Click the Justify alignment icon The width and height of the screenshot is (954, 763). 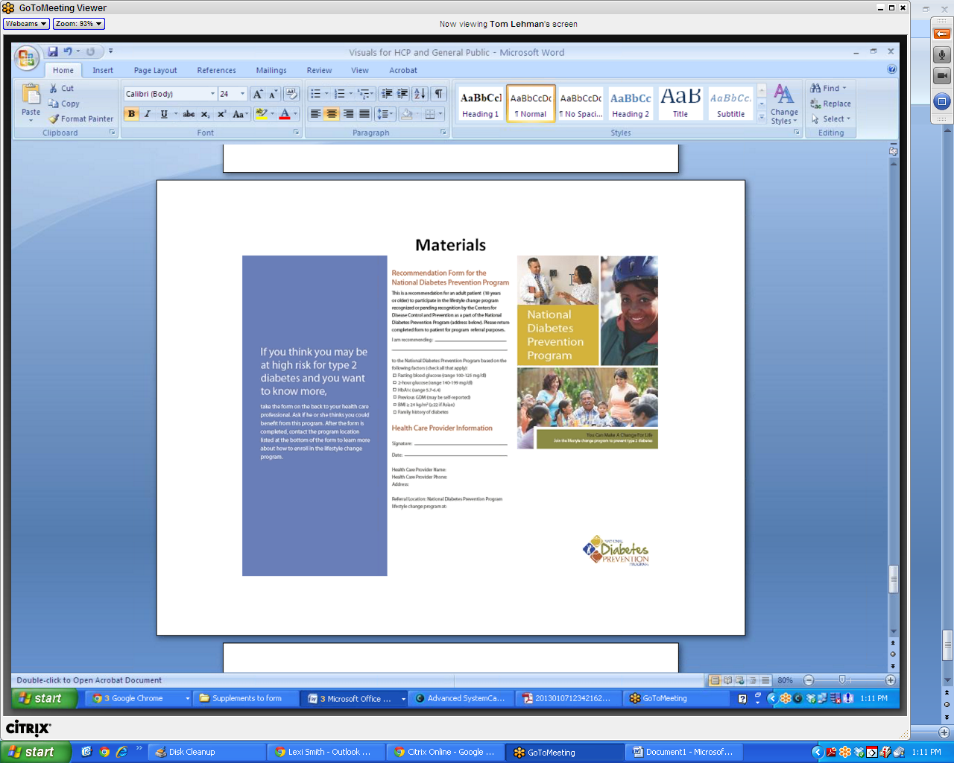(x=364, y=114)
